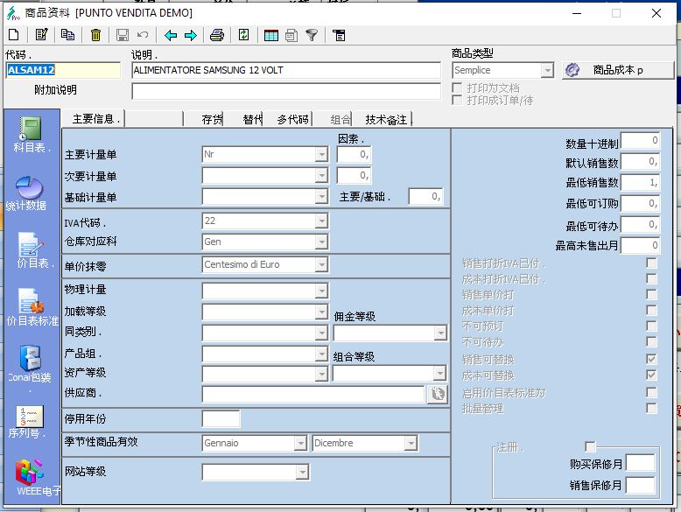Click the 商品成本 p gear button
This screenshot has height=512, width=681.
click(x=618, y=70)
